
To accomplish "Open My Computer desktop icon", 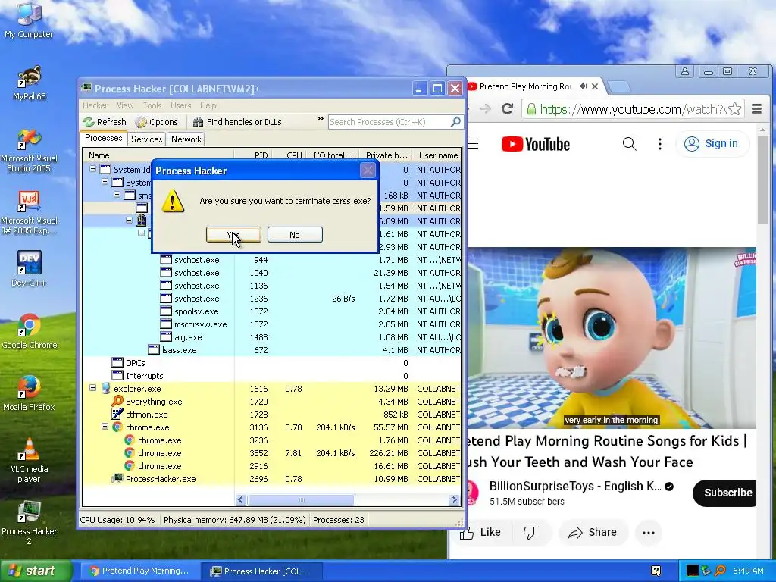I will tap(29, 20).
